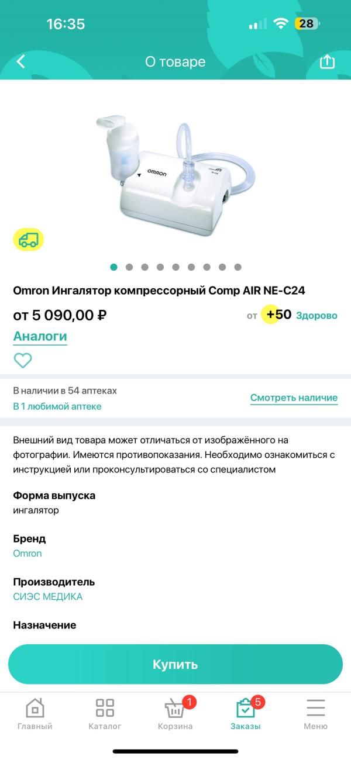Open the Аналоги link
The width and height of the screenshot is (351, 760).
point(40,336)
